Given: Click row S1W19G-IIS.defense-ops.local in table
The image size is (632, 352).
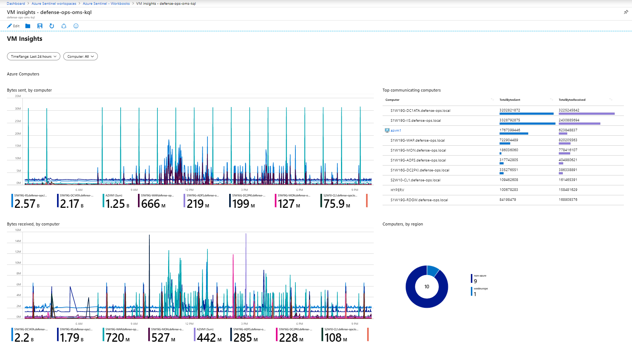Looking at the screenshot, I should pyautogui.click(x=503, y=121).
